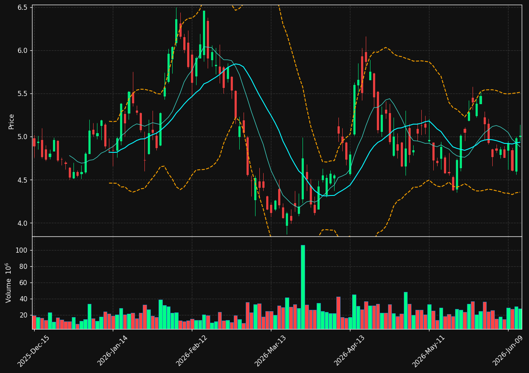529x373 pixels.
Task: Click the 100 volume tick label
Action: (21, 250)
